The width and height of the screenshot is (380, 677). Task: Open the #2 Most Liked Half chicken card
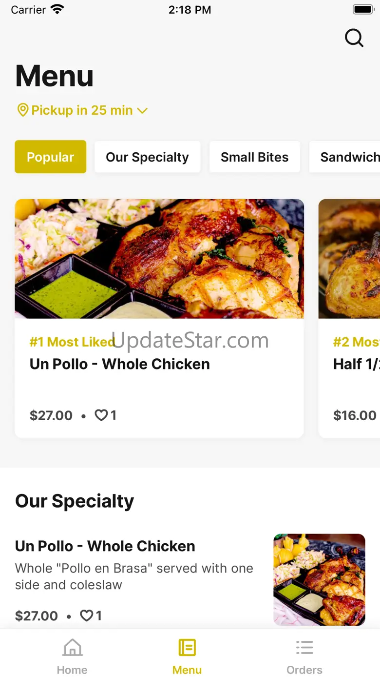click(349, 318)
